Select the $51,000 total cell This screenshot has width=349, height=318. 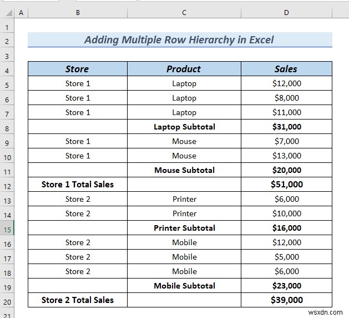click(286, 185)
